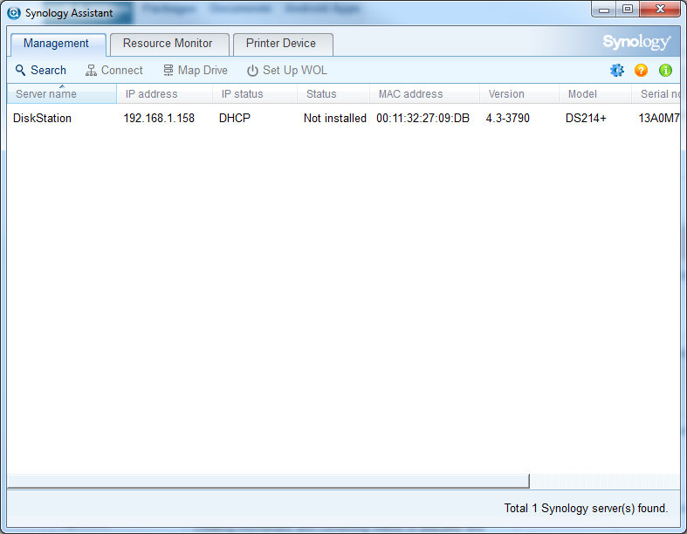Sort by Model column header
This screenshot has width=687, height=534.
pos(595,93)
